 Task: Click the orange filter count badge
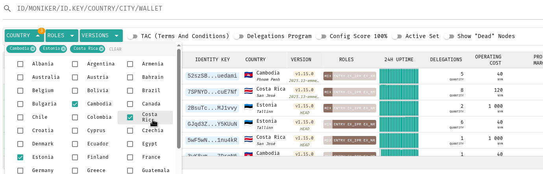coord(41,31)
